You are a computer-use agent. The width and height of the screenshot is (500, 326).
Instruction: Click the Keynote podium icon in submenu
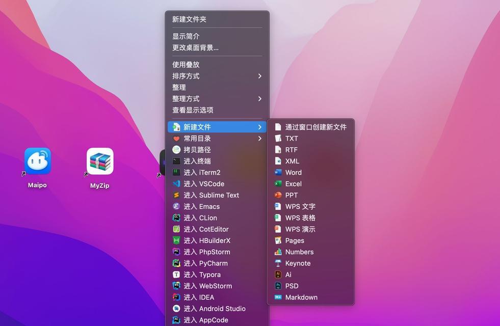coord(278,263)
